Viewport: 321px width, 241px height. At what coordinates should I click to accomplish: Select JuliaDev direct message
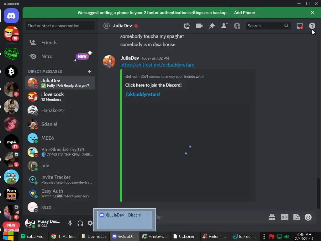click(x=60, y=83)
